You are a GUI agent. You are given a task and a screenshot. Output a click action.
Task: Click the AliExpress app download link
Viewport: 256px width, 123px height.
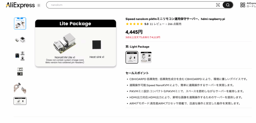click(x=251, y=5)
